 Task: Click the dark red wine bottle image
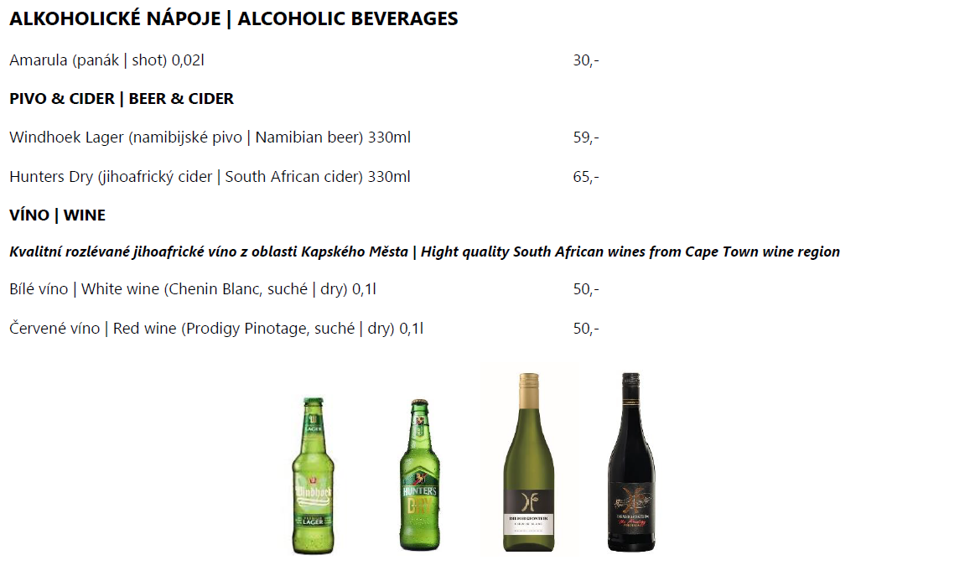tap(631, 462)
